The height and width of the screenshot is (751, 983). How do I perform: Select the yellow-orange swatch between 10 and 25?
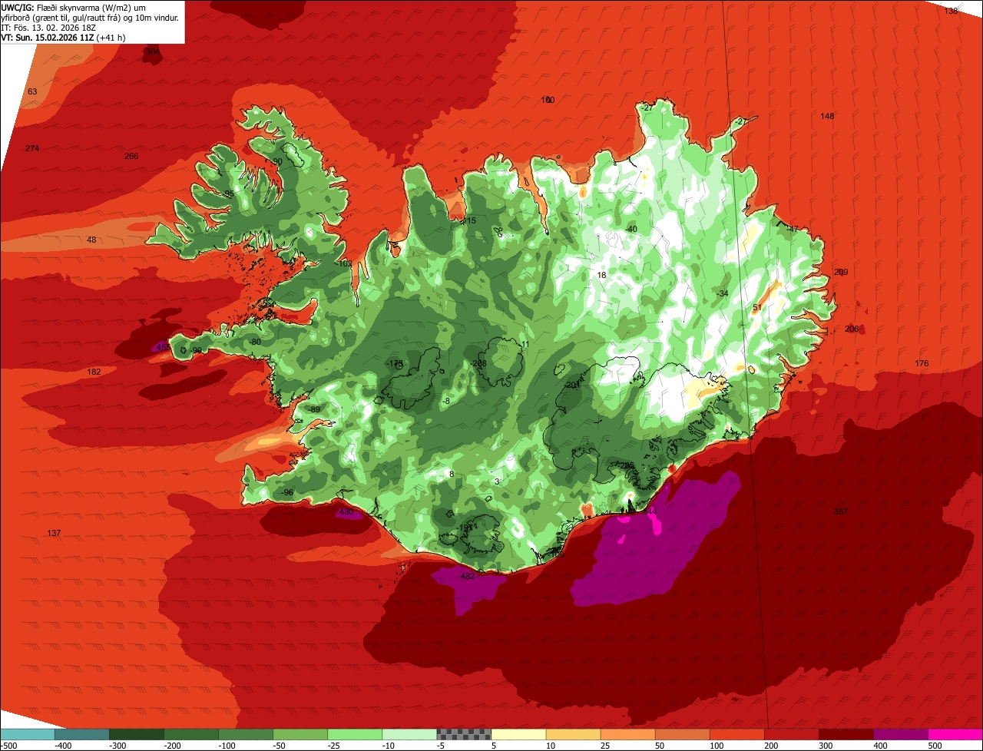573,734
